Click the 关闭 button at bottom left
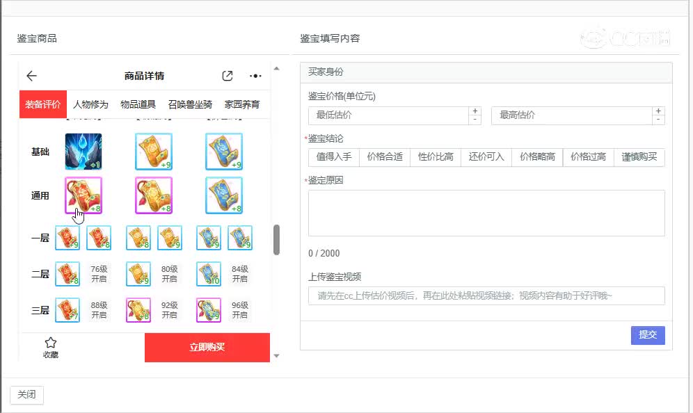 pyautogui.click(x=26, y=394)
